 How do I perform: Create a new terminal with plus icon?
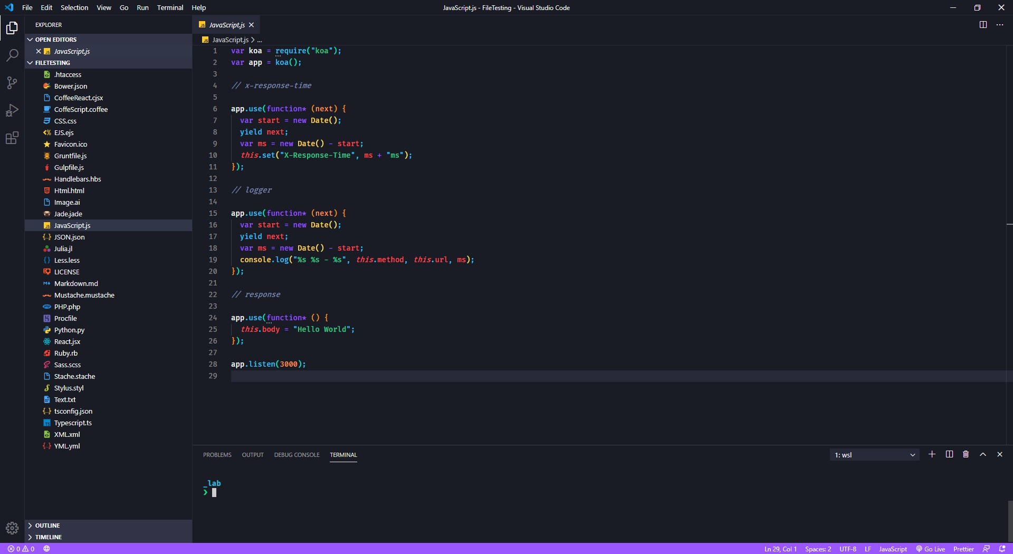[932, 454]
